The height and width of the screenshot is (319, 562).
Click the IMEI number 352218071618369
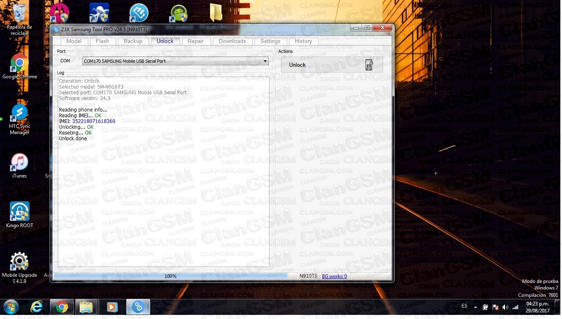coord(94,121)
